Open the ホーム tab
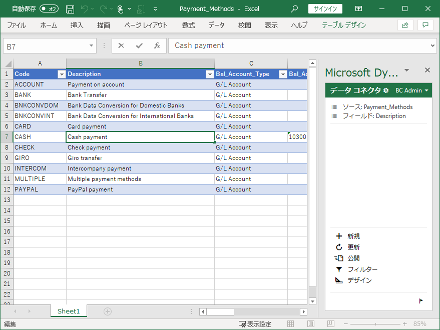This screenshot has height=330, width=440. coord(49,25)
